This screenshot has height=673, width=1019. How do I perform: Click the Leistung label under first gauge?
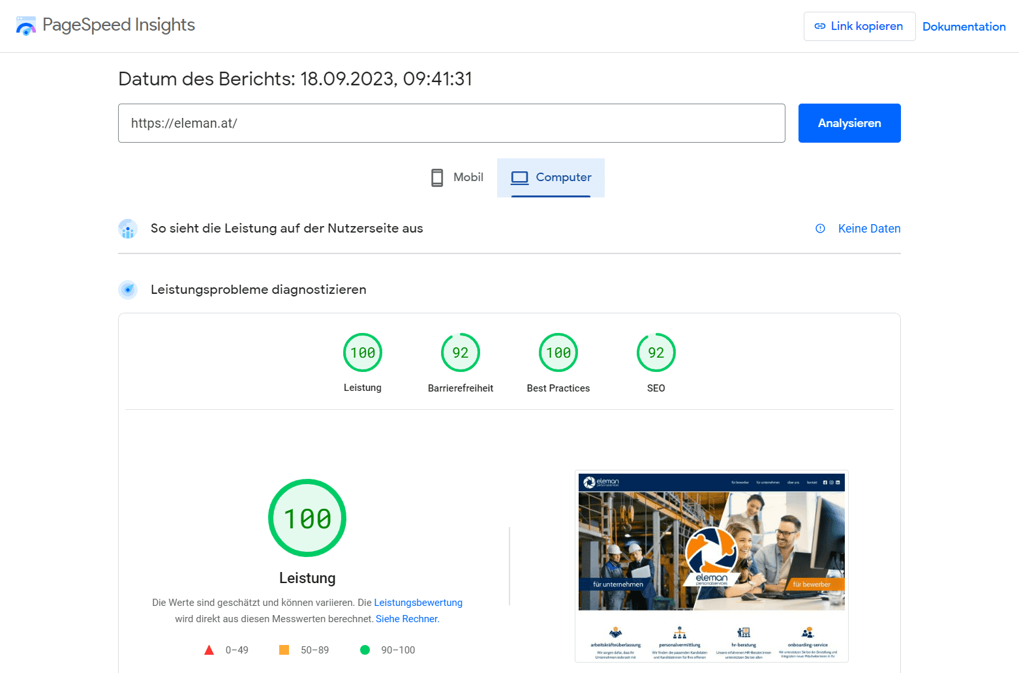pos(363,388)
